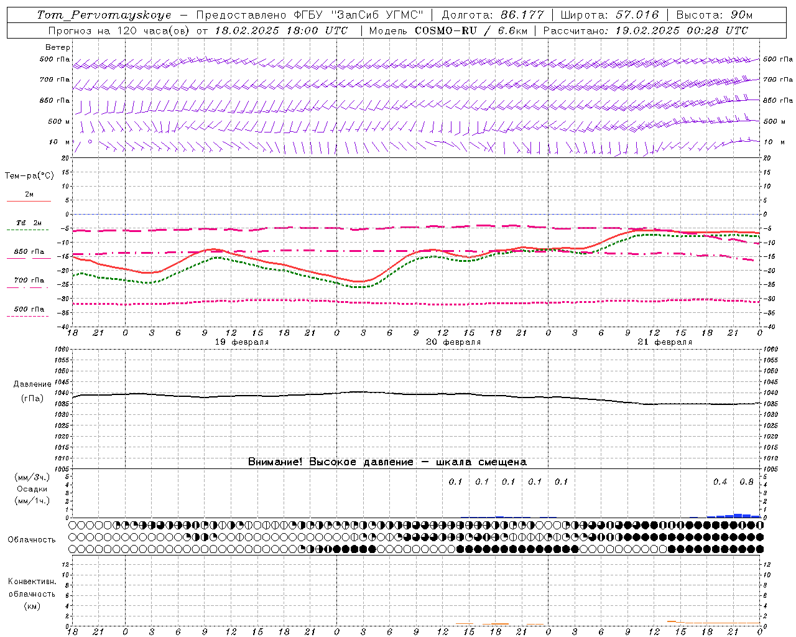Click the dashed line sample under Td 2м
This screenshot has height=637, width=796.
pyautogui.click(x=28, y=230)
